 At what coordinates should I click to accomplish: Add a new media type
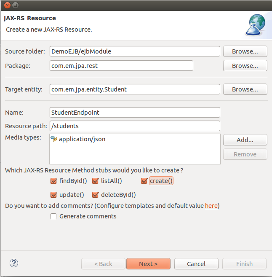[245, 140]
